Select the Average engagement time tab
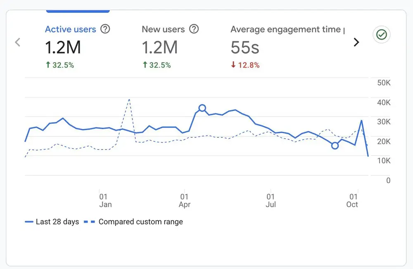 [x=287, y=47]
